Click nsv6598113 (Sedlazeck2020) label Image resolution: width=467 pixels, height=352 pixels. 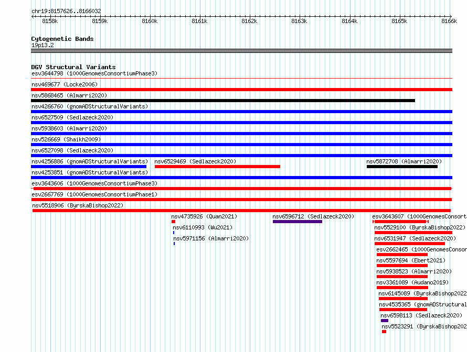[x=421, y=315]
